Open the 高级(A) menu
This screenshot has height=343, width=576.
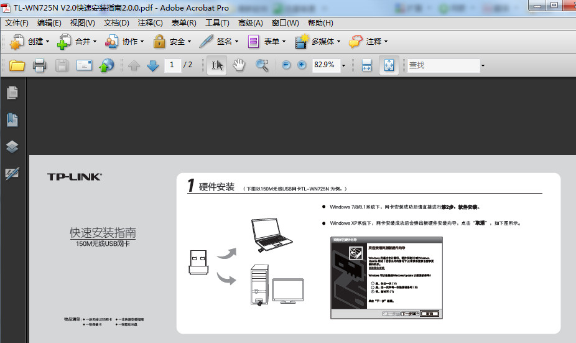click(x=251, y=23)
